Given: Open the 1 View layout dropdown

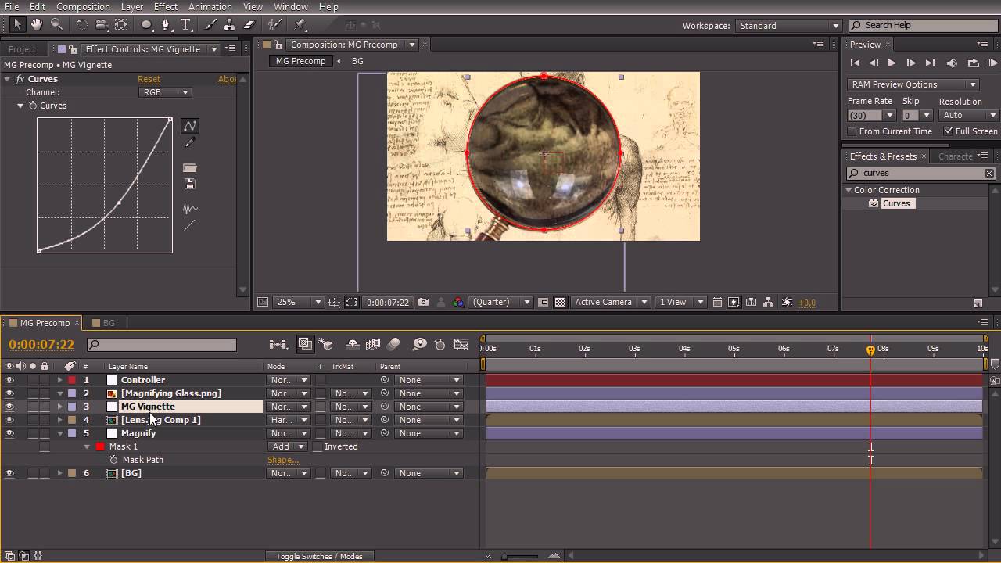Looking at the screenshot, I should click(680, 302).
